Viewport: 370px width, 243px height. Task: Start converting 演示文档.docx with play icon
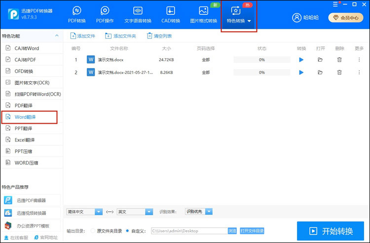[301, 60]
